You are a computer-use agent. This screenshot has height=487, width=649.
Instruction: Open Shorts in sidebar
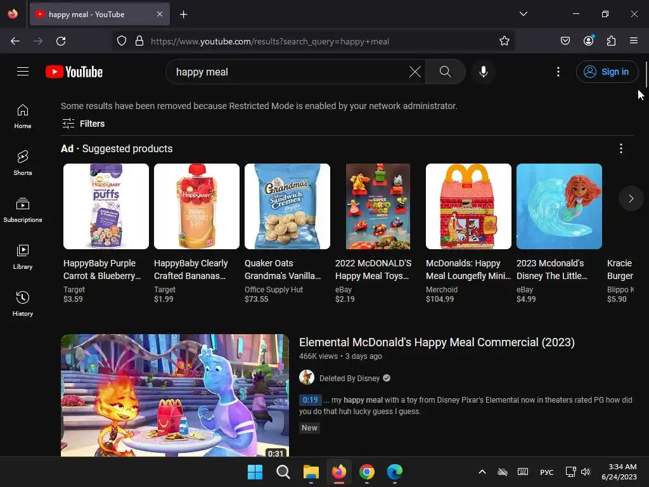coord(23,164)
